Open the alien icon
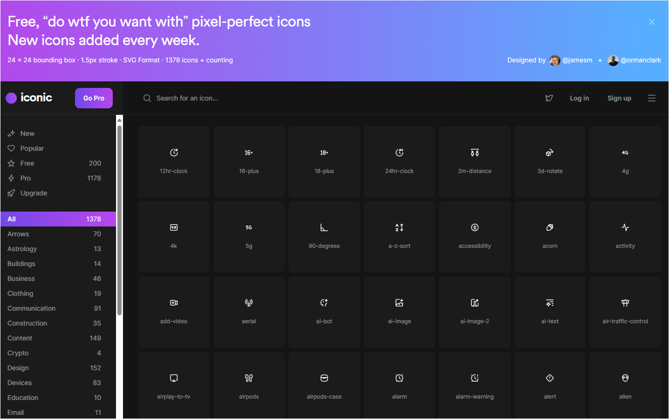The height and width of the screenshot is (419, 669). 625,386
